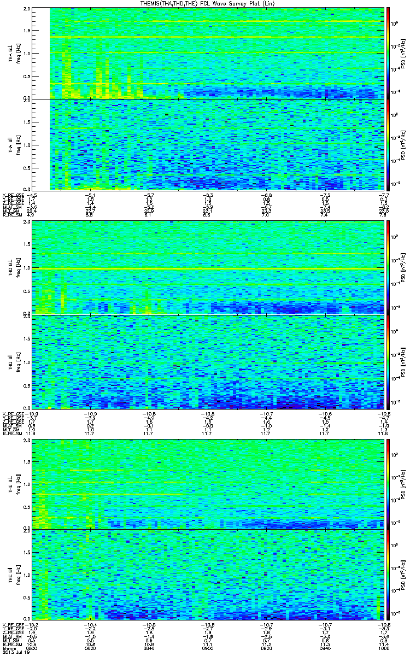This screenshot has height=656, width=410.
Task: Click the '0840' time tick label
Action: [149, 649]
